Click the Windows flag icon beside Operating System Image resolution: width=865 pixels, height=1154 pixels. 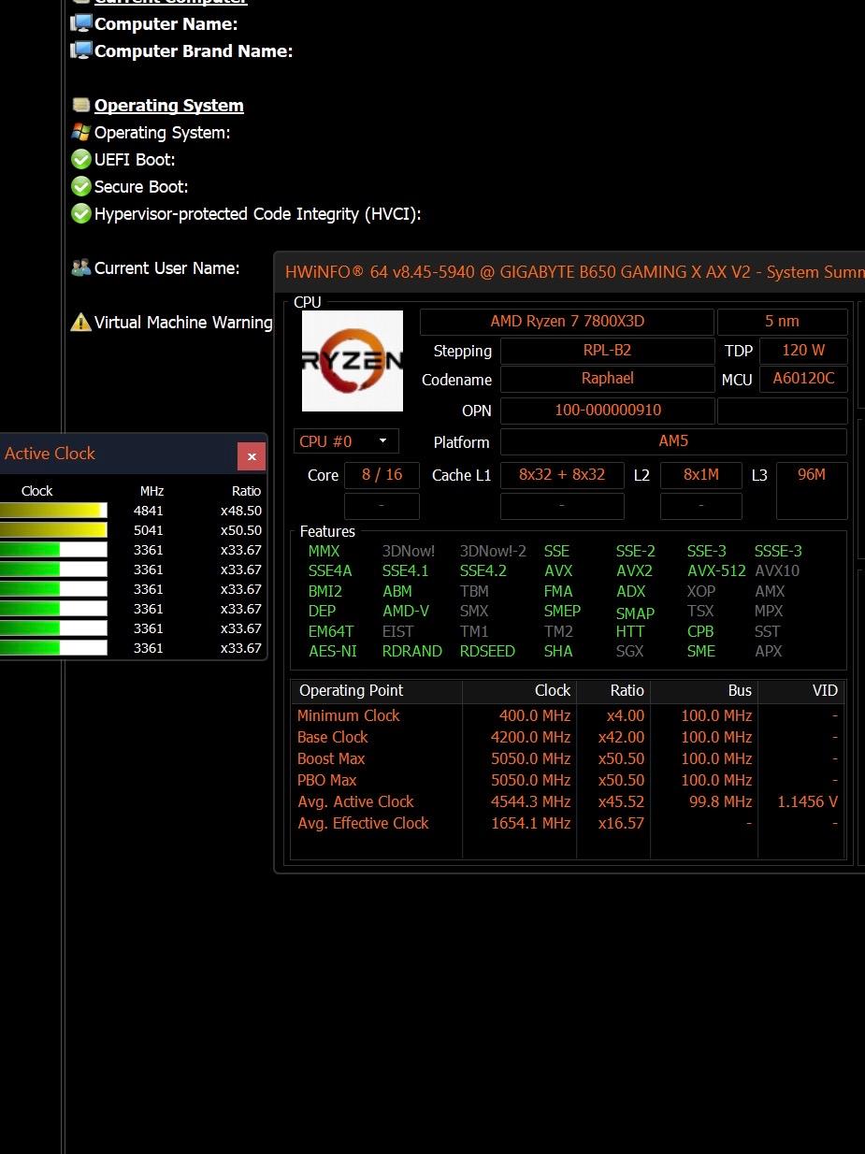pyautogui.click(x=81, y=132)
